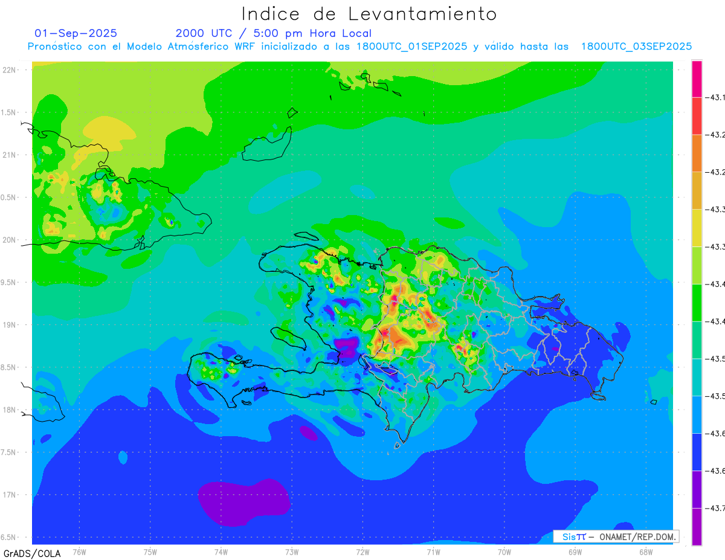Click the 74W longitude label
The image size is (725, 560).
point(221,552)
